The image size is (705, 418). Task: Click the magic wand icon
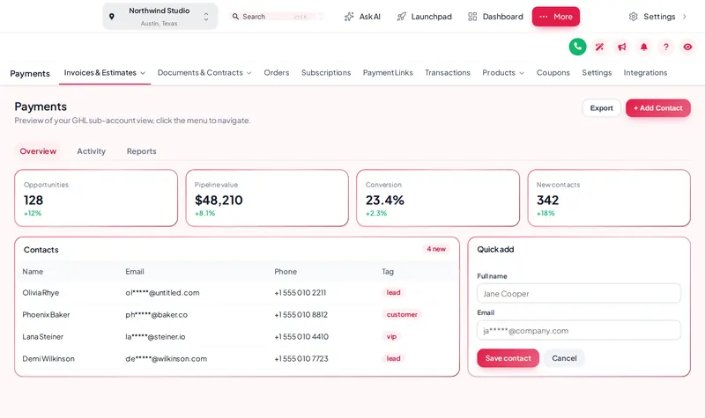click(x=599, y=47)
